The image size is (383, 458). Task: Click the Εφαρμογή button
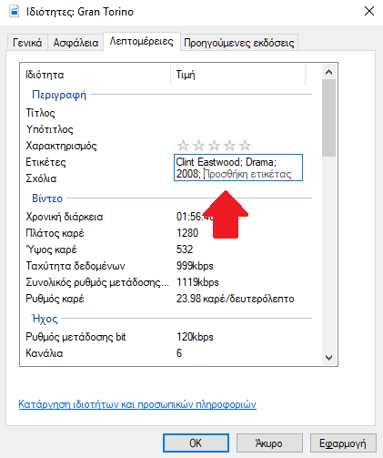click(343, 443)
